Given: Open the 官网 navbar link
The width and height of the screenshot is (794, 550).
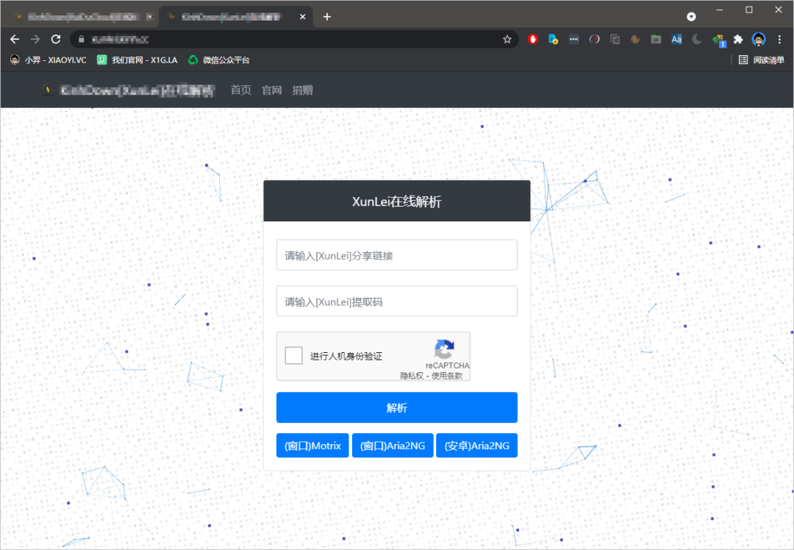Looking at the screenshot, I should 271,90.
